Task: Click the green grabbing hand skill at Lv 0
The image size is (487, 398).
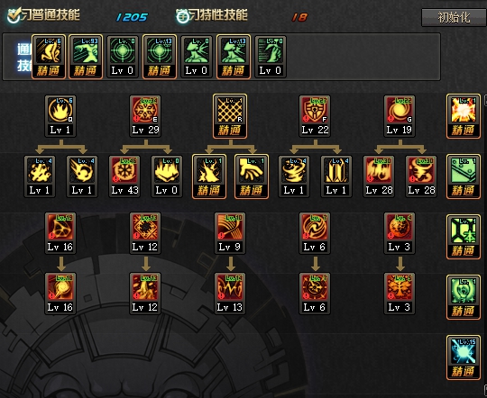Action: [x=271, y=56]
